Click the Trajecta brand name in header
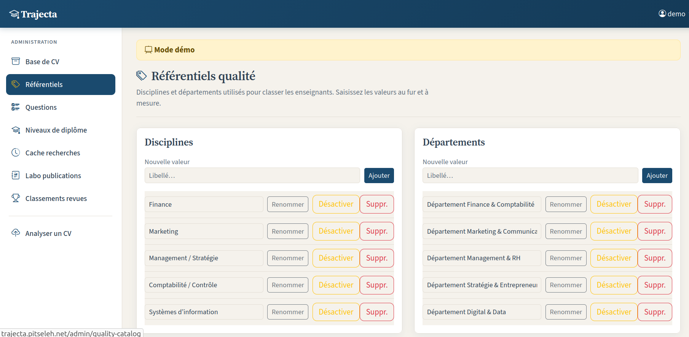The width and height of the screenshot is (689, 337). 39,14
